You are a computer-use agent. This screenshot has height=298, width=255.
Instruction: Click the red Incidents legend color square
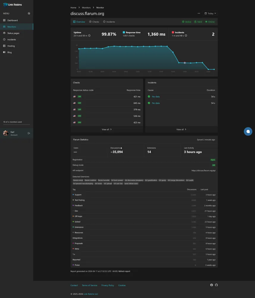pyautogui.click(x=173, y=32)
